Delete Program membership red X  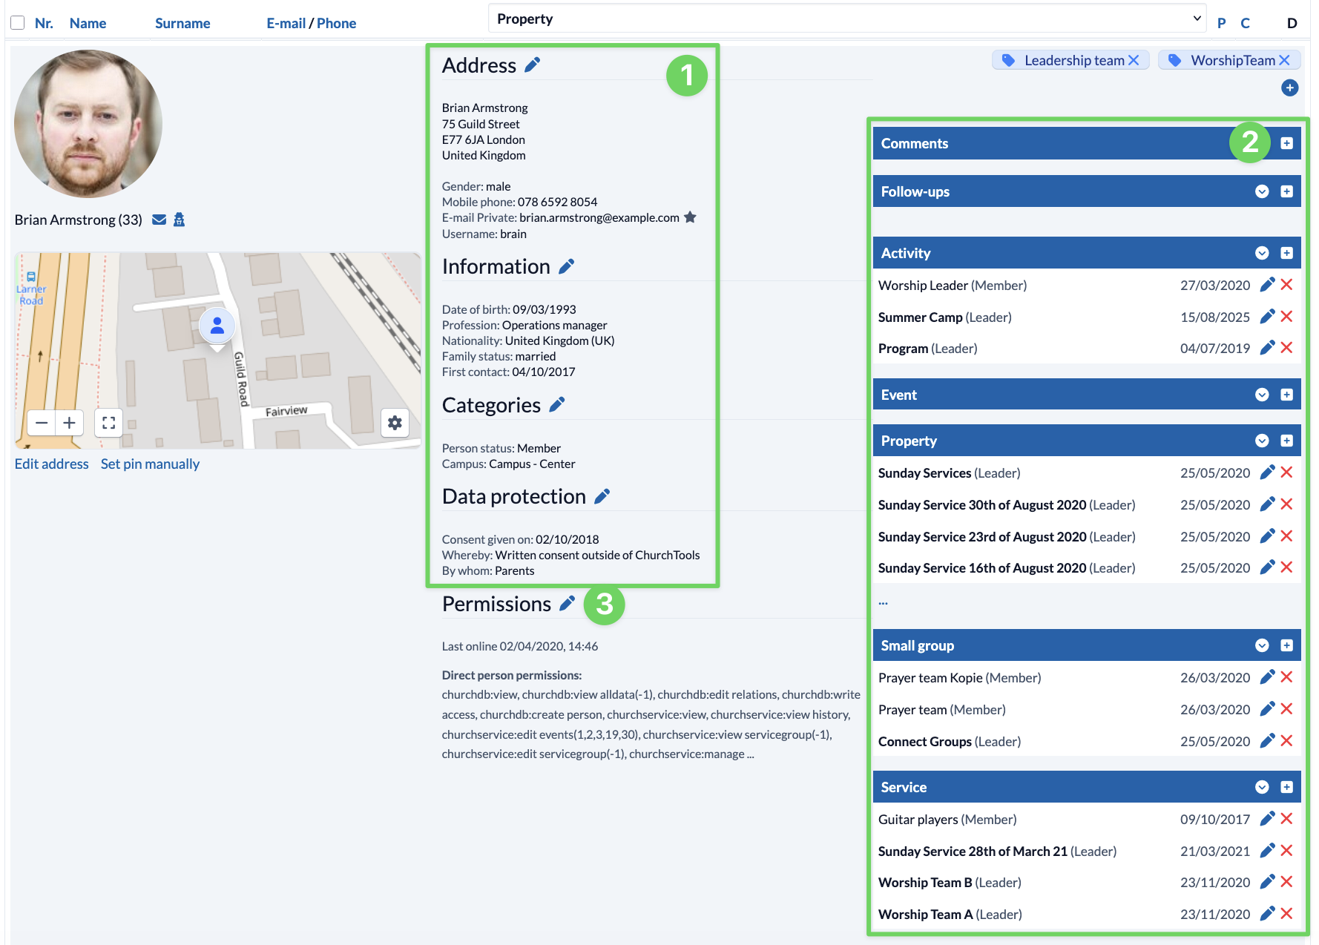coord(1287,348)
